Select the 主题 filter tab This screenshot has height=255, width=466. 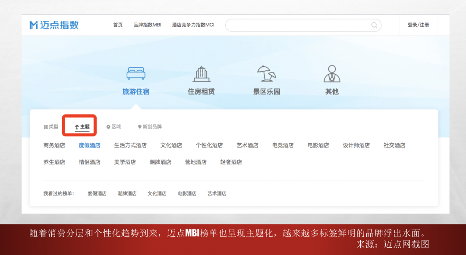[82, 127]
